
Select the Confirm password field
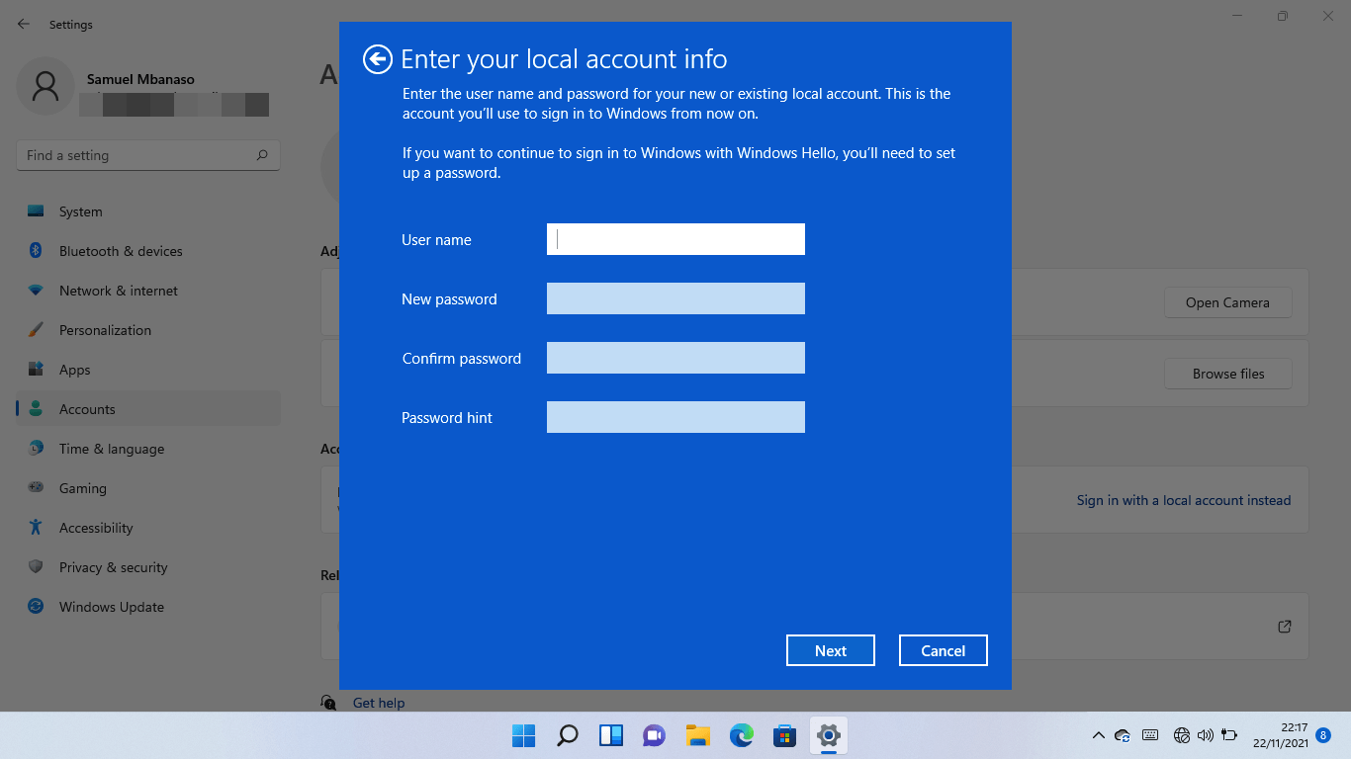point(675,358)
